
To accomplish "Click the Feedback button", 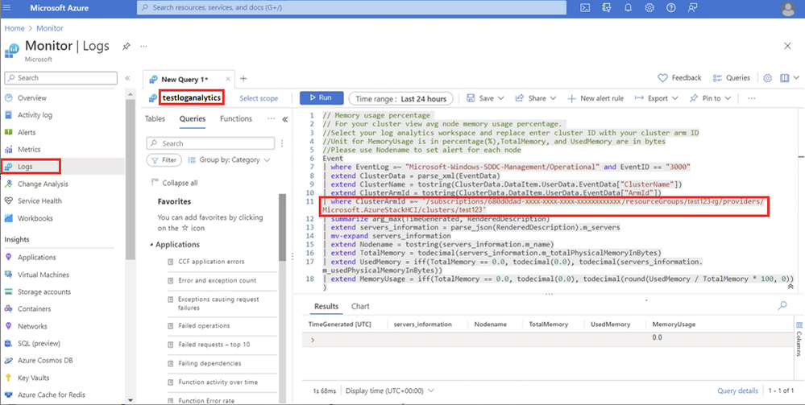I will click(x=680, y=78).
